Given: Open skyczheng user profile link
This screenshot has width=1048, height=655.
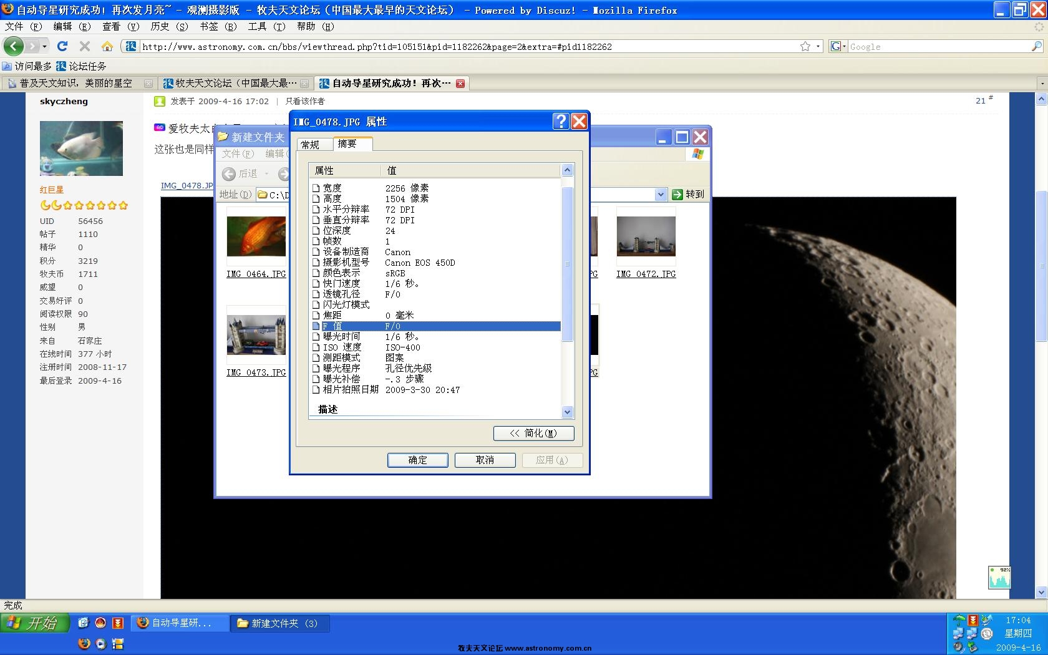Looking at the screenshot, I should click(64, 101).
